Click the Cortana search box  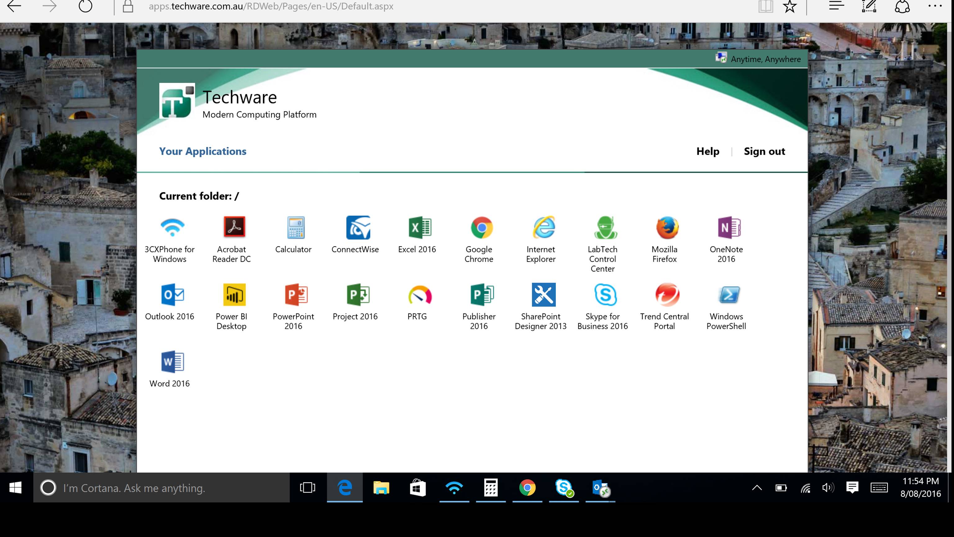[161, 488]
